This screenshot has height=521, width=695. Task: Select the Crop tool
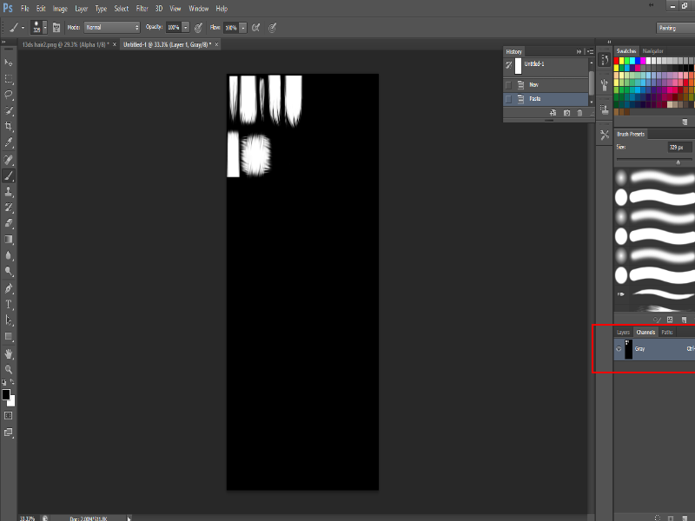pyautogui.click(x=9, y=126)
